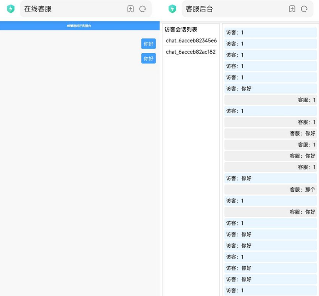Bookmark the 客服后台 page via bookmark icon
This screenshot has height=296, width=319.
pos(292,9)
